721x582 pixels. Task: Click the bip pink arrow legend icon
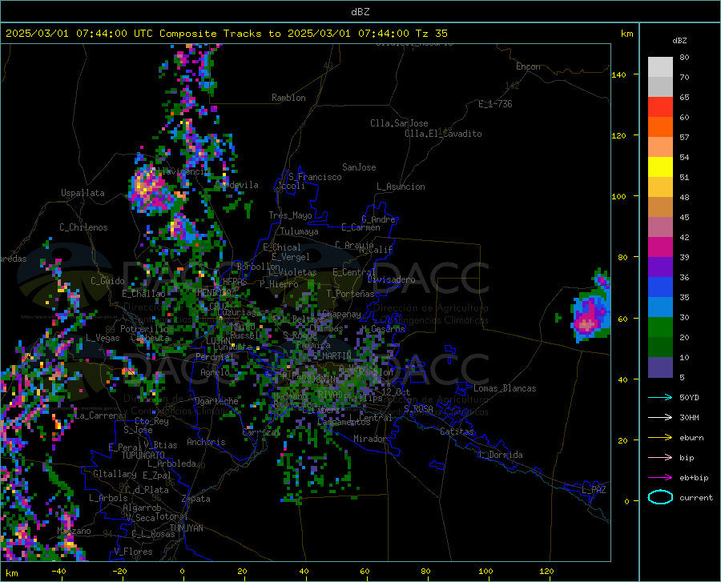(x=660, y=458)
